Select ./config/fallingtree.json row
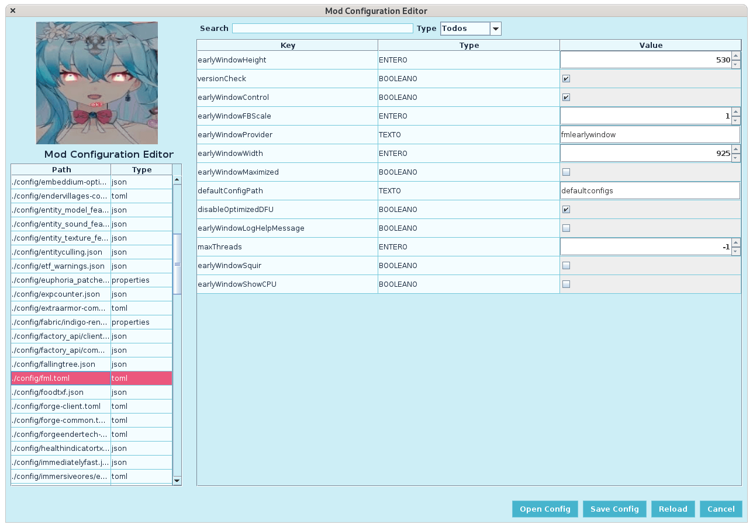 coord(92,364)
